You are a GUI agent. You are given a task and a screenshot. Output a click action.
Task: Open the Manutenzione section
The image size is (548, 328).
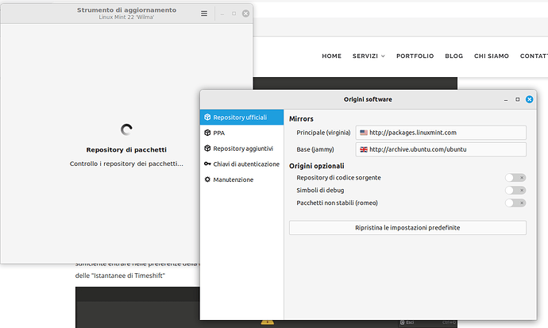(241, 179)
